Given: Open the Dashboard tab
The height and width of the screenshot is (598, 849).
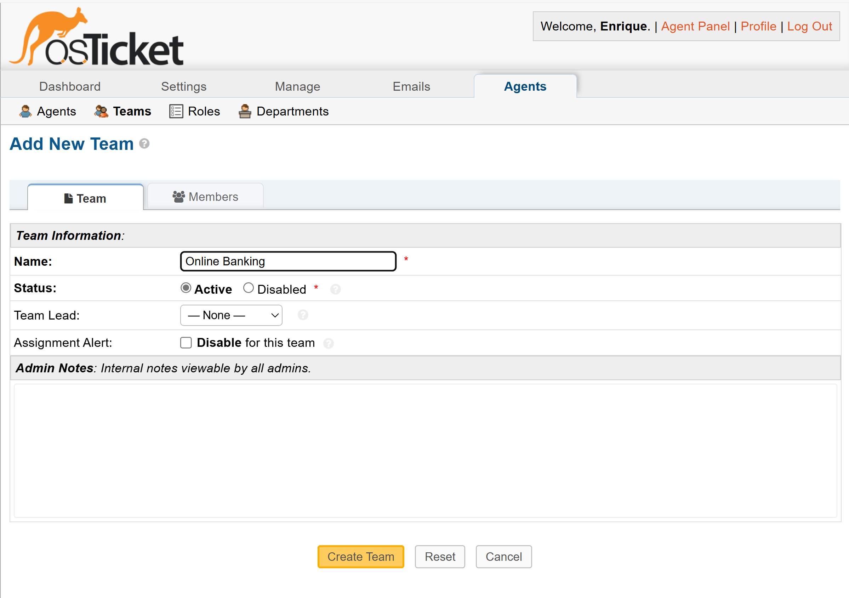Looking at the screenshot, I should (x=70, y=86).
